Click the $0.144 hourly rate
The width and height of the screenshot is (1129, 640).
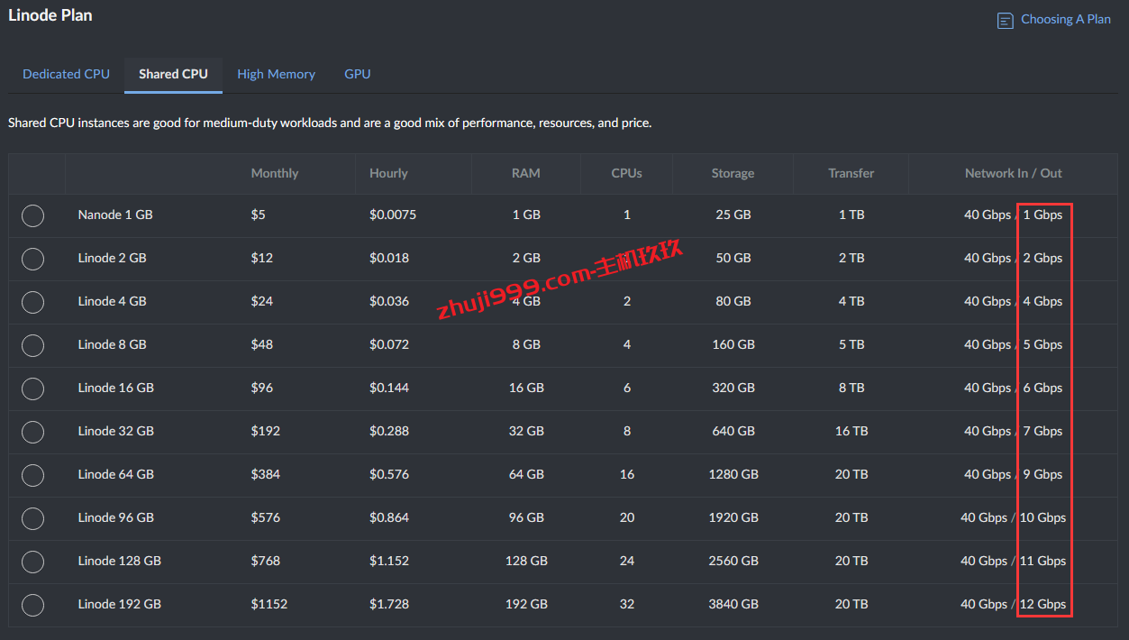[x=389, y=388]
